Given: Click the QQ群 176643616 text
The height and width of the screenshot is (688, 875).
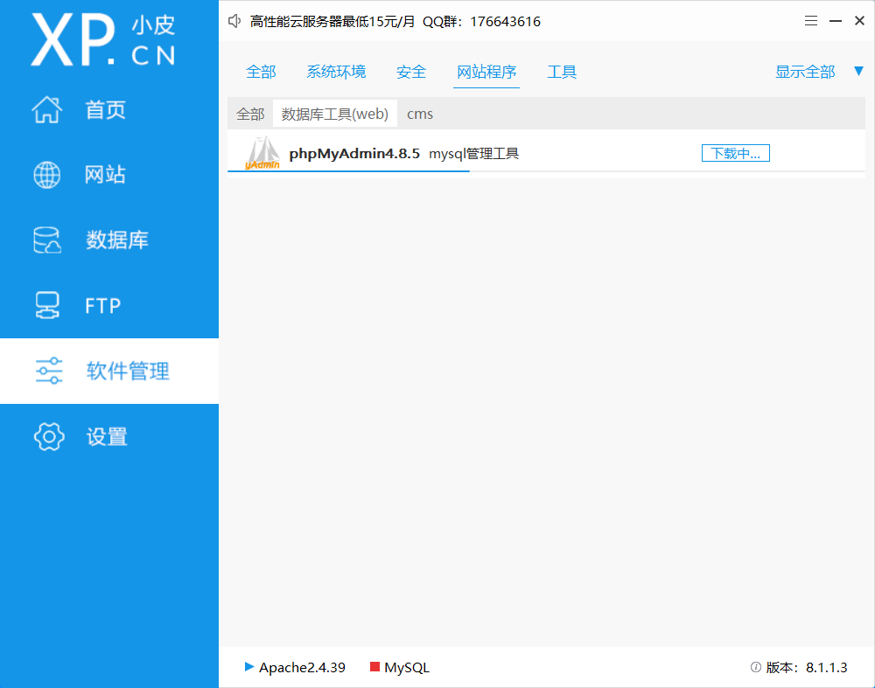Looking at the screenshot, I should (x=481, y=21).
